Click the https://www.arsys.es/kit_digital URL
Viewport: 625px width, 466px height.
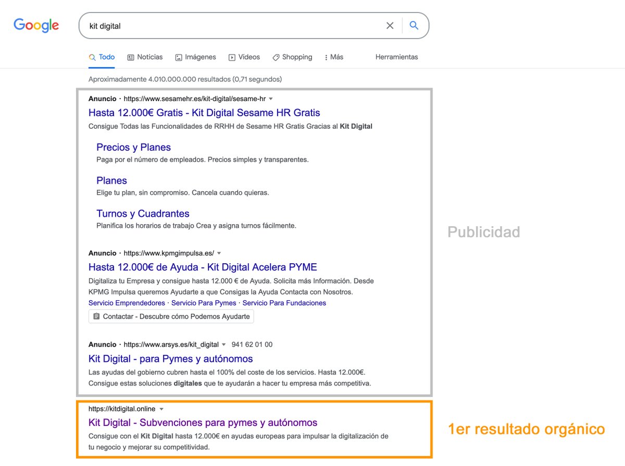pos(171,345)
